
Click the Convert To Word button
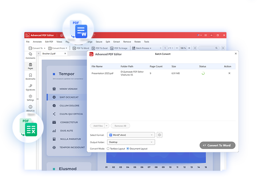pyautogui.click(x=217, y=145)
